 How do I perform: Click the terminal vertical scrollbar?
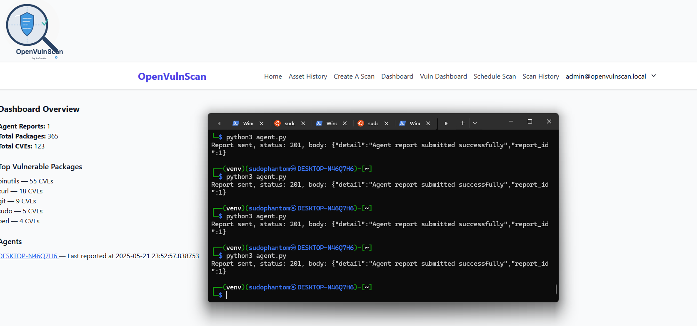point(556,289)
